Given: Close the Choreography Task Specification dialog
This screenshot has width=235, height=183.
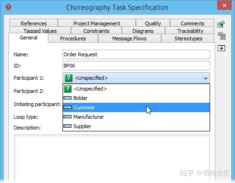Looking at the screenshot, I should tap(224, 6).
